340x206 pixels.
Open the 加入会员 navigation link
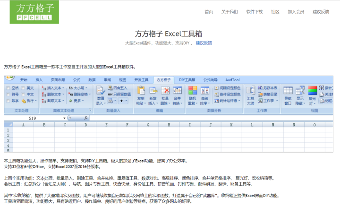(296, 12)
